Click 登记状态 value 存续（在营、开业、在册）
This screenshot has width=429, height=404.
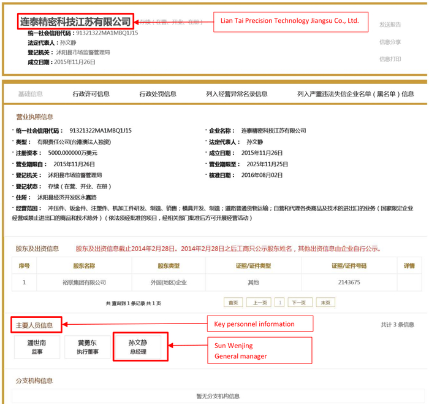click(80, 187)
